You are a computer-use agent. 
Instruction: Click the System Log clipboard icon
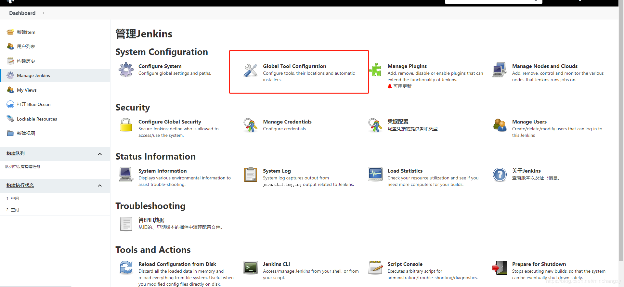pyautogui.click(x=251, y=174)
